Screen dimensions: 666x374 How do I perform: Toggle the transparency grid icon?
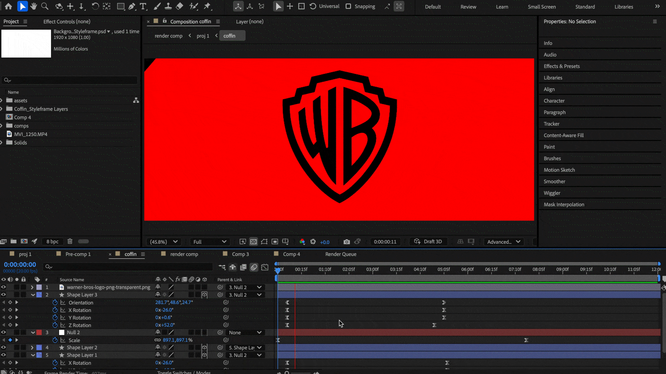(254, 242)
